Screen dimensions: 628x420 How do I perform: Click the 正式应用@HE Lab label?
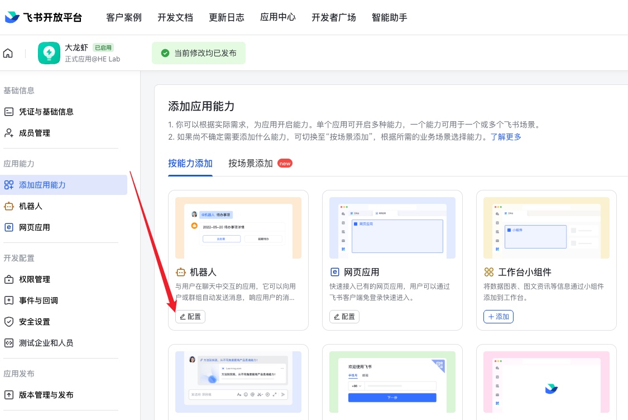(93, 59)
